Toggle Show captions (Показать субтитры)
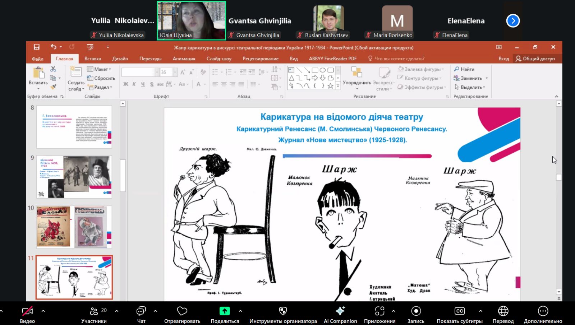Screen dimensions: 575x325 click(459, 311)
